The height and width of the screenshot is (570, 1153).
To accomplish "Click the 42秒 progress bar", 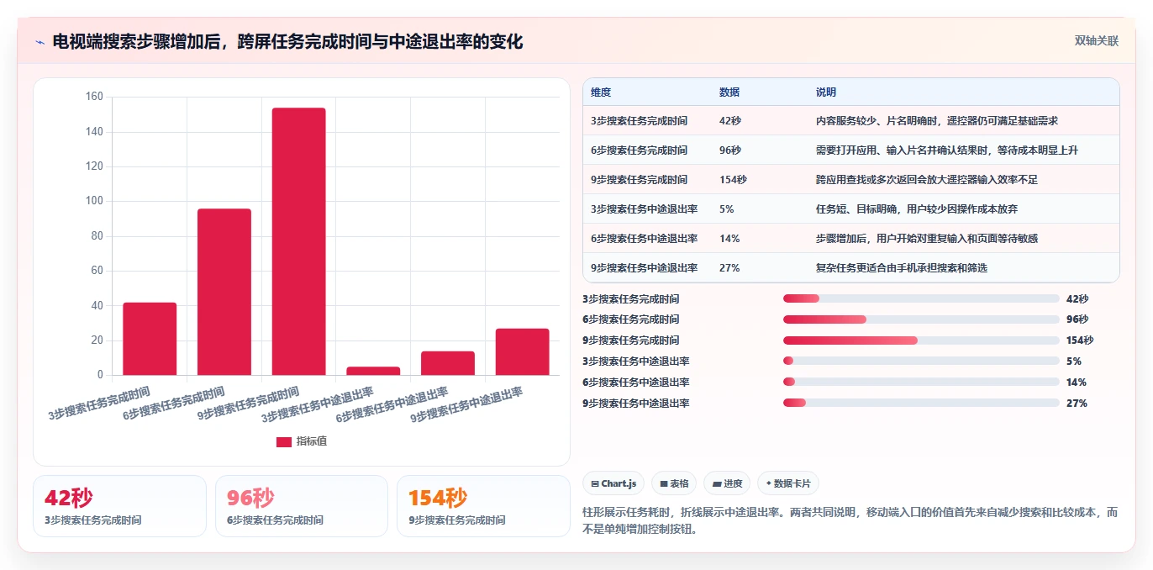I will pyautogui.click(x=921, y=298).
